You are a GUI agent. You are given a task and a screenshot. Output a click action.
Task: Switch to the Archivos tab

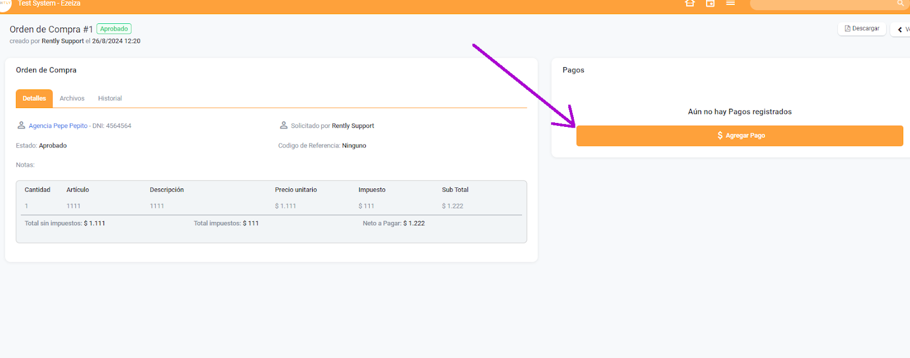coord(72,98)
